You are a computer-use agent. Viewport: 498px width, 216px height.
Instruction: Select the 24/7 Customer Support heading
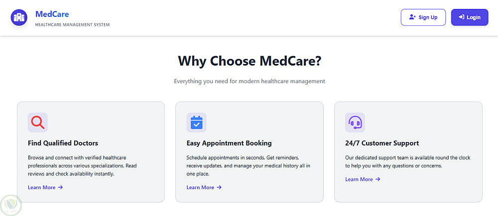[x=382, y=143]
